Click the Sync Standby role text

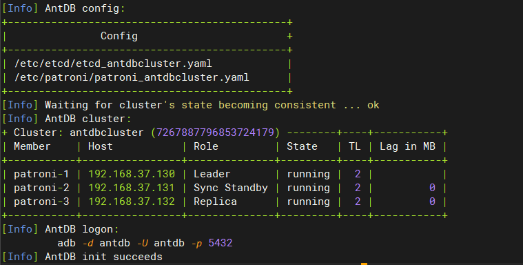pos(231,188)
